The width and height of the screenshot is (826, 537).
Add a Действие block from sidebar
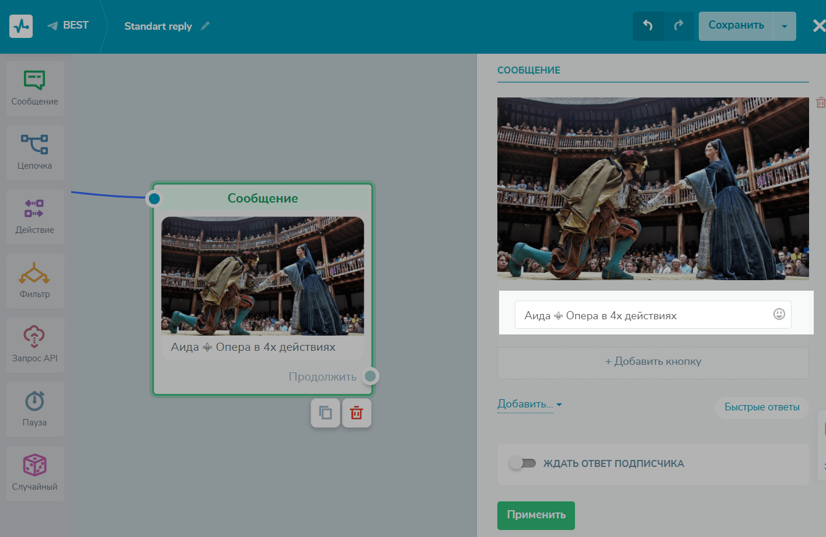click(x=35, y=217)
